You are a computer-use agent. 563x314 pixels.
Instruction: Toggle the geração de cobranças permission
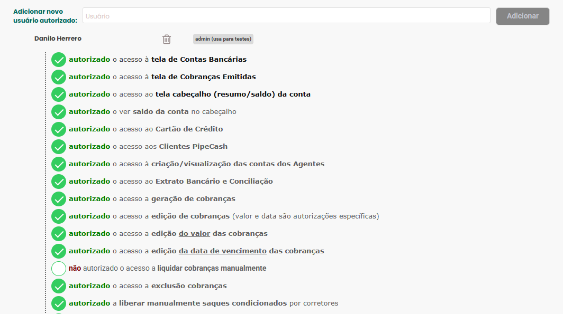(59, 199)
